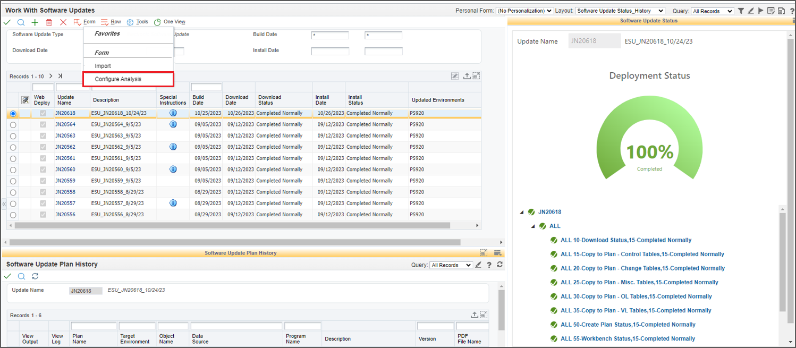Click the help icon in Software Update Plan History
Image resolution: width=796 pixels, height=348 pixels.
(x=489, y=265)
